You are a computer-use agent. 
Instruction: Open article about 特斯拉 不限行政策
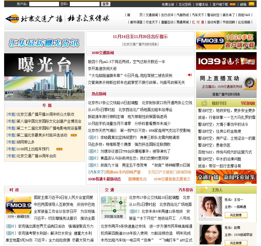136,82
